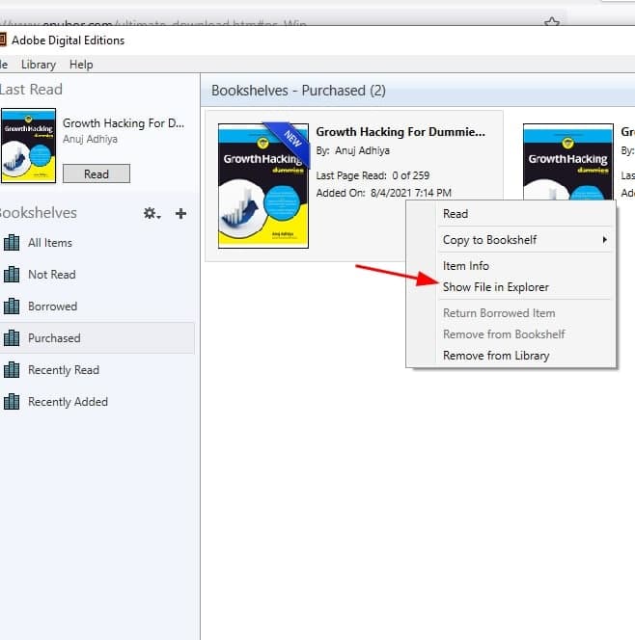The image size is (635, 640).
Task: Click the first Growth Hacking cover with NEW ribbon
Action: [263, 186]
